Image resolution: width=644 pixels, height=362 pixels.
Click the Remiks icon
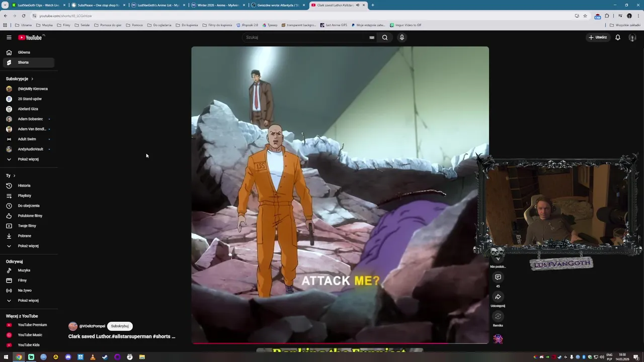pyautogui.click(x=498, y=316)
